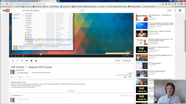Switch to the first browser tab
This screenshot has height=104, width=186.
10,1
